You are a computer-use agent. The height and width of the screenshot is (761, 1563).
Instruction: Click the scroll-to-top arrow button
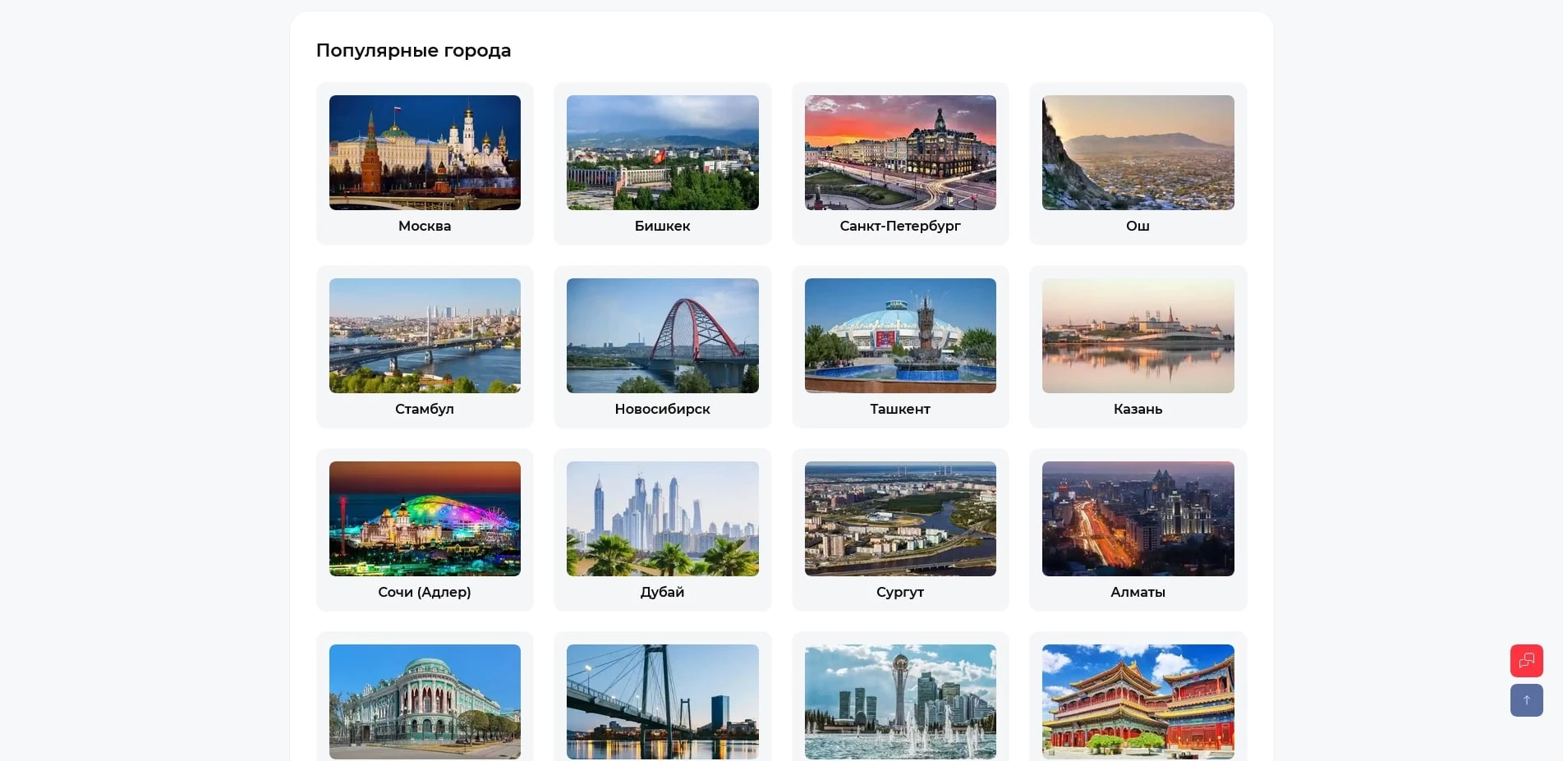point(1526,700)
